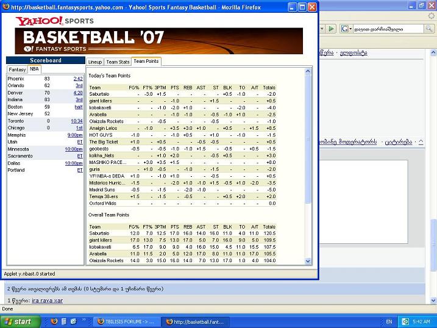Click the EN language indicator in the taskbar

pos(389,321)
